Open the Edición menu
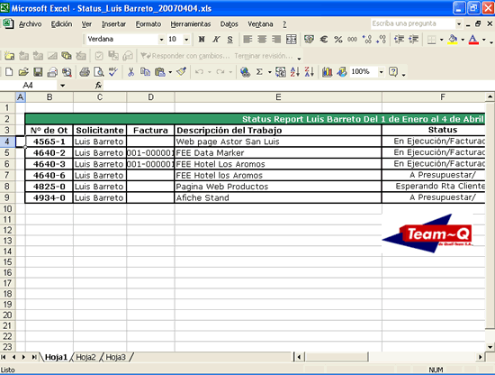 [x=61, y=24]
